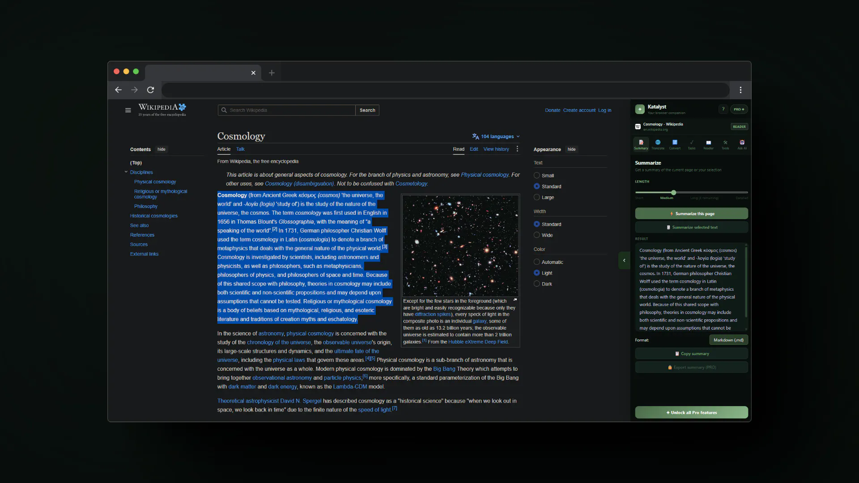Screen dimensions: 859x483
Task: Click the search magnifier icon
Action: click(x=224, y=110)
